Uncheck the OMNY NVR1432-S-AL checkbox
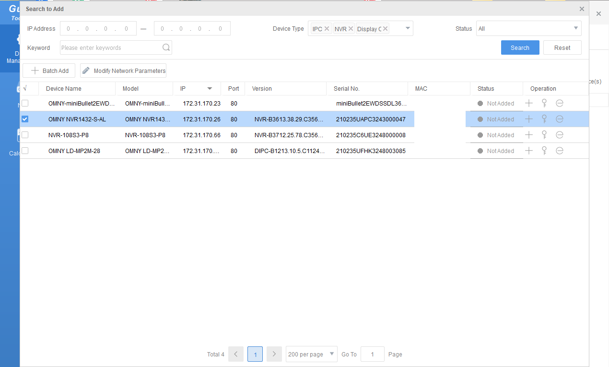 click(25, 119)
